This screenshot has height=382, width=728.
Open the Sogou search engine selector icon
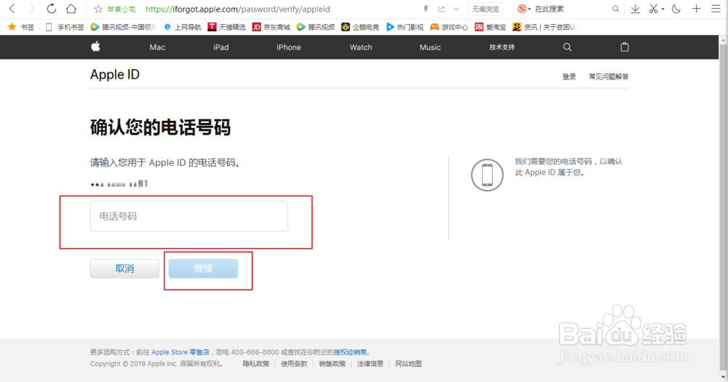522,9
